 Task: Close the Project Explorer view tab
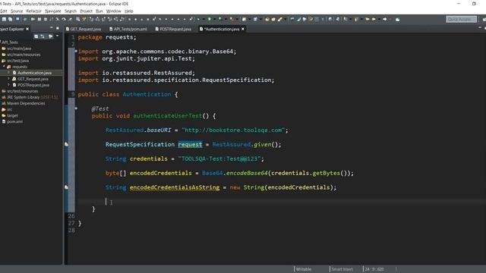point(27,29)
